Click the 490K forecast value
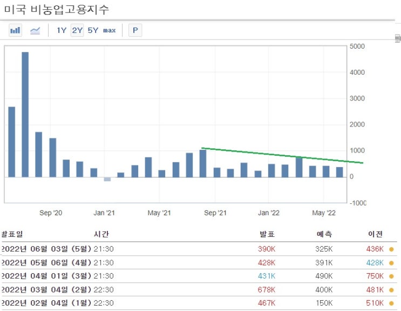Viewport: 401px width, 311px height. [x=324, y=276]
